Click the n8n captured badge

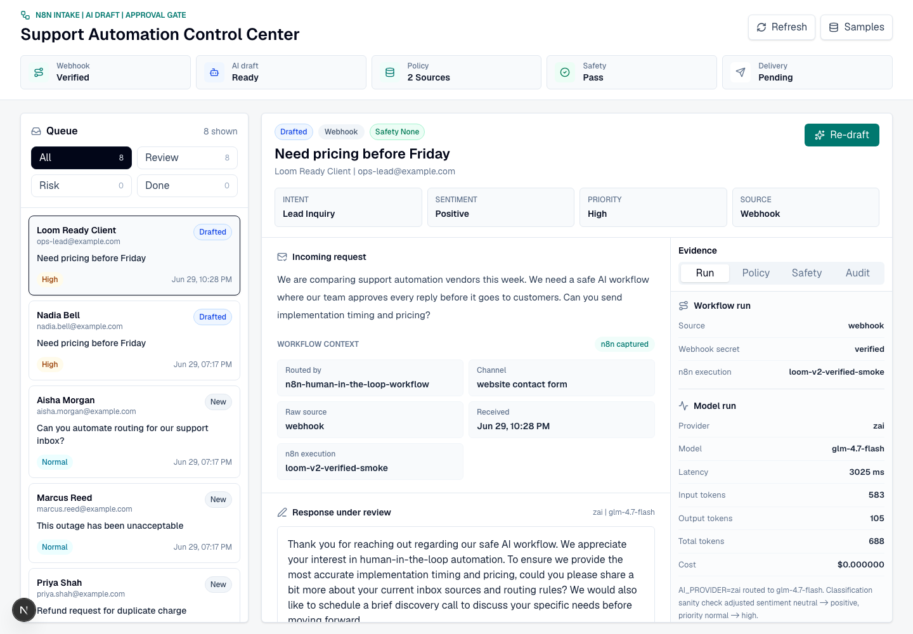pos(625,344)
